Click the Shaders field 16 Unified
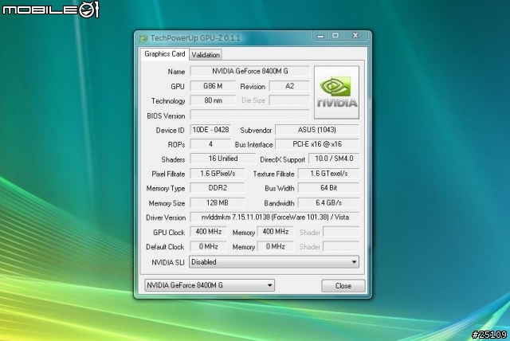The image size is (510, 341). (x=223, y=159)
